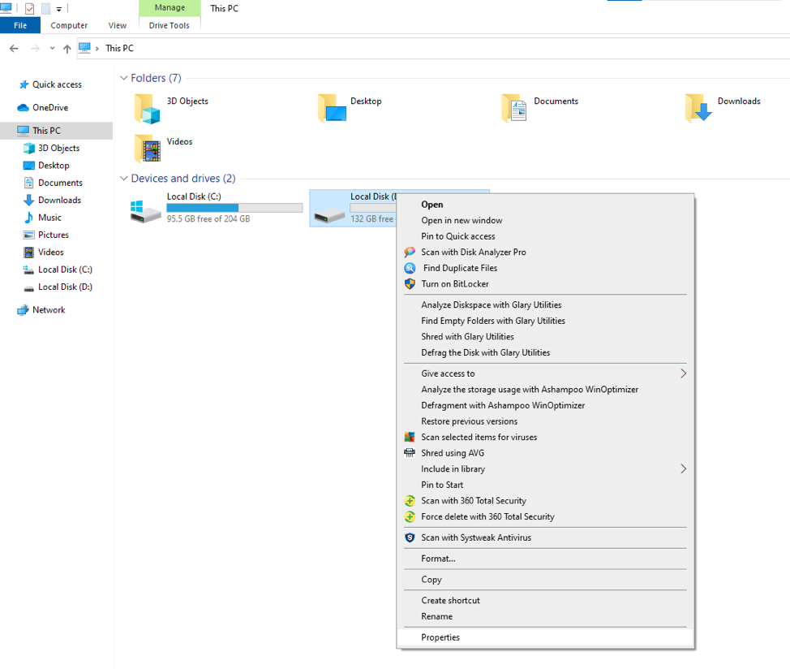Viewport: 790px width, 669px height.
Task: Open Local Disk (D:) in the navigation pane
Action: point(57,287)
